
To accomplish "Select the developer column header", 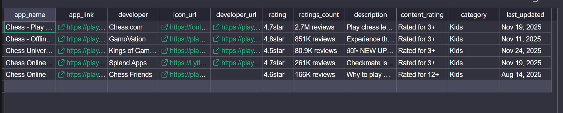I will [x=133, y=15].
